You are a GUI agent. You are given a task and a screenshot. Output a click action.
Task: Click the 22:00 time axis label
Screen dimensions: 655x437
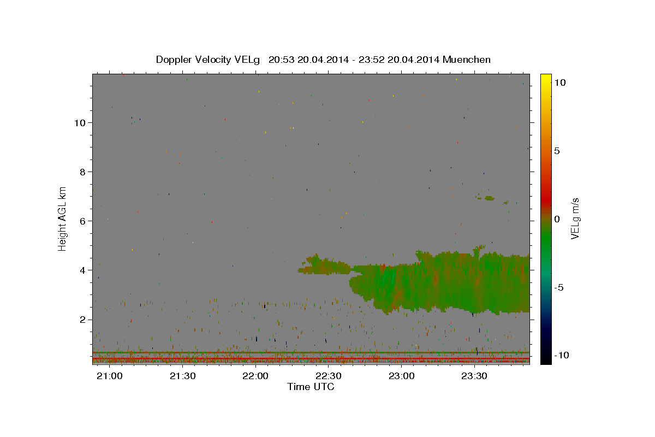[x=255, y=376]
